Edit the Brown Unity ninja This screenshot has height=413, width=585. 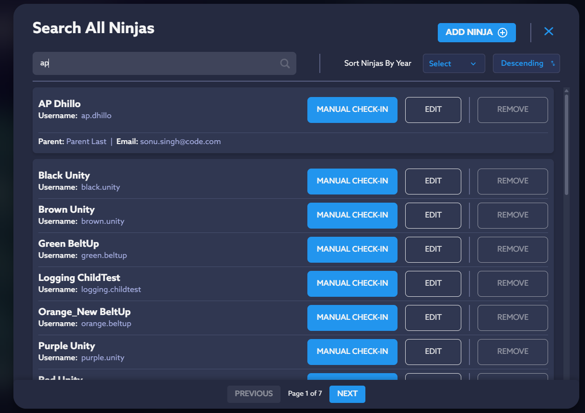433,215
